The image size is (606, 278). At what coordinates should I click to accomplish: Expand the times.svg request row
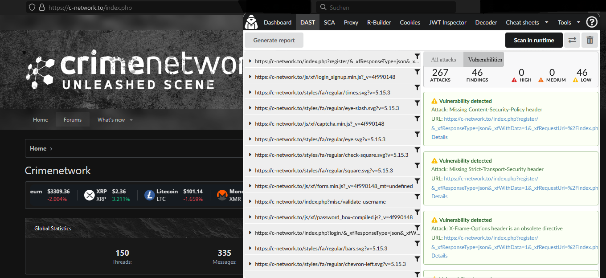(250, 93)
